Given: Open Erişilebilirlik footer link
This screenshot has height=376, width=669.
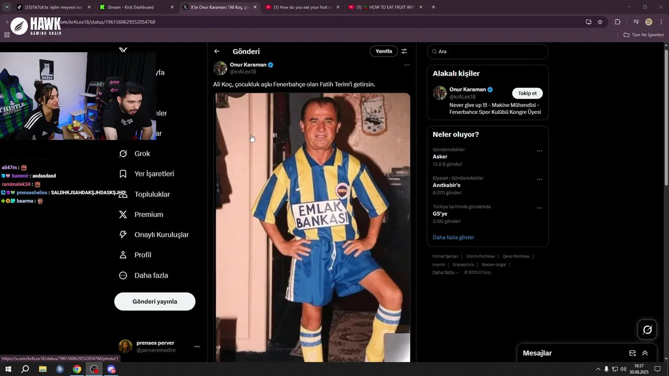Looking at the screenshot, I should pos(463,265).
